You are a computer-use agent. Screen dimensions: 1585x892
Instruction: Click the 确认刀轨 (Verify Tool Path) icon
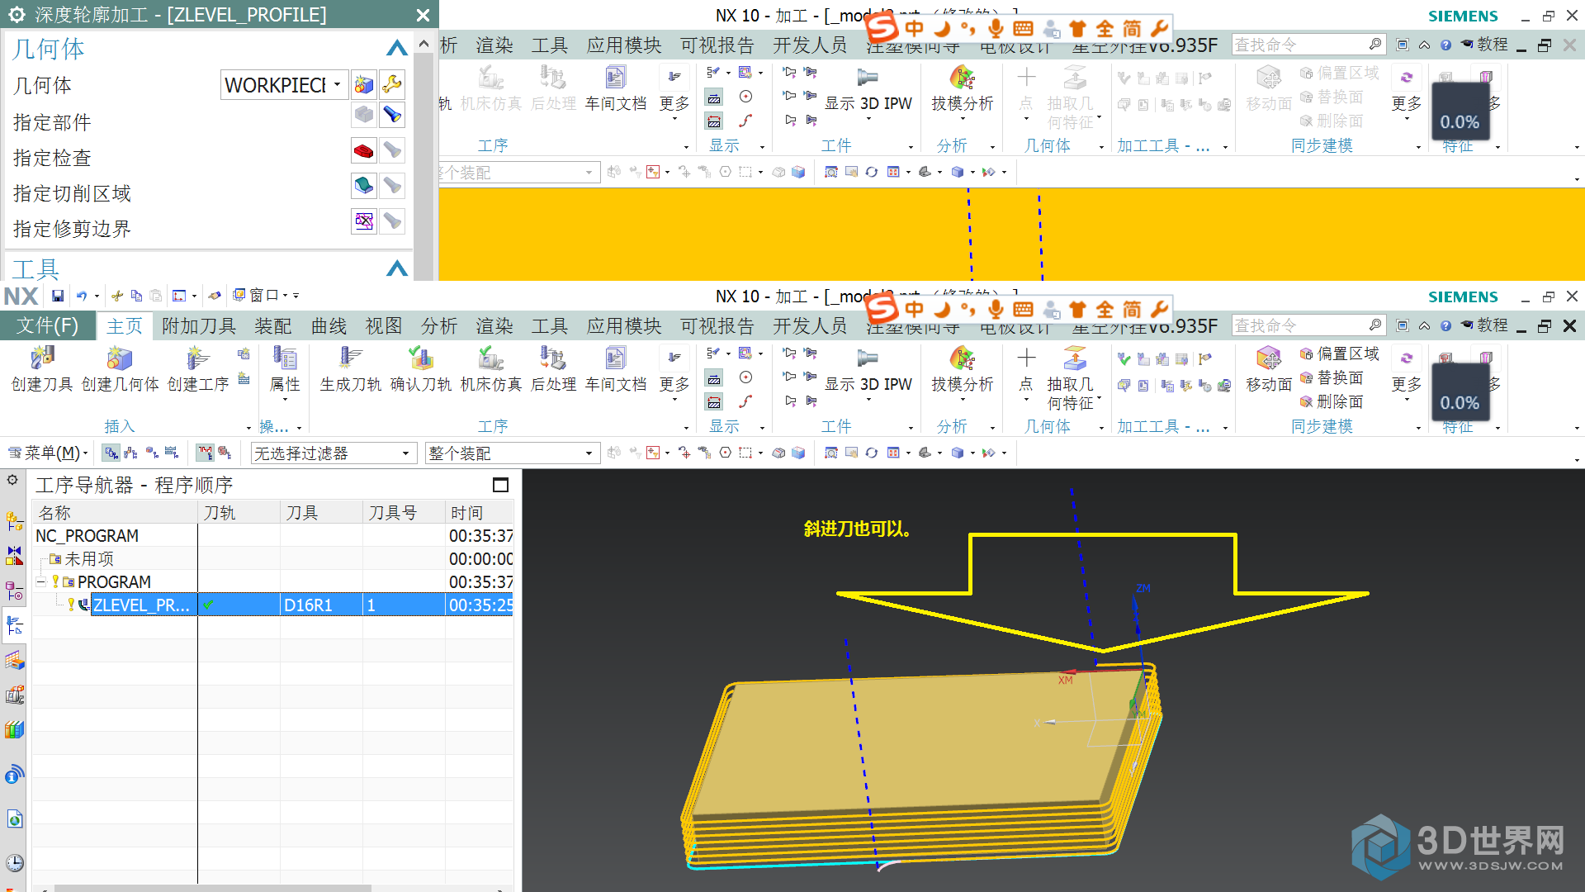(x=420, y=359)
